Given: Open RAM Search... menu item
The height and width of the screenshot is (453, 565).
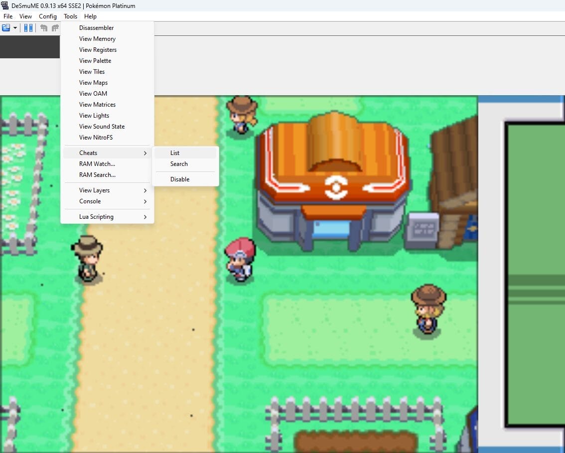Looking at the screenshot, I should [x=97, y=175].
